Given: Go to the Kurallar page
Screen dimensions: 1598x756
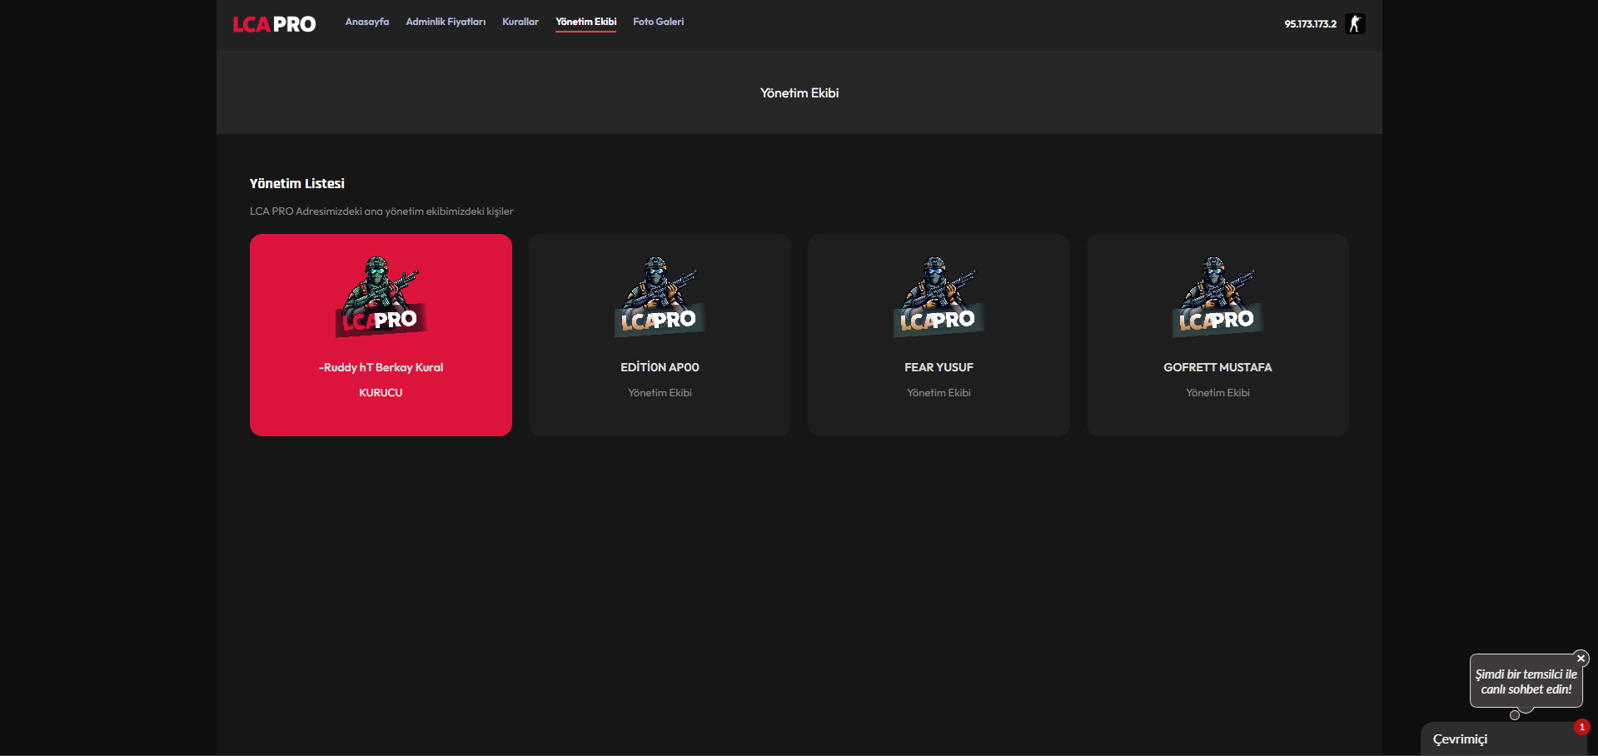Looking at the screenshot, I should coord(520,22).
